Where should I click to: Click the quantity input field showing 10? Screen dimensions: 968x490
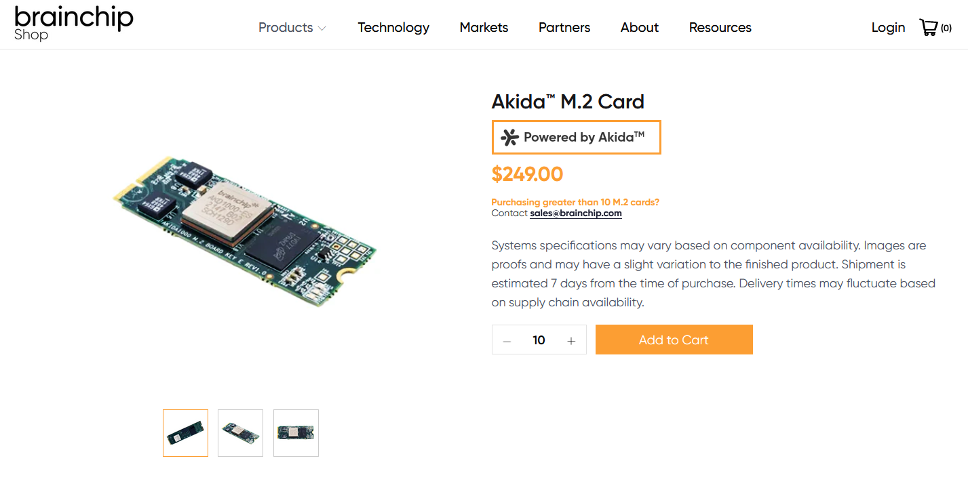point(539,340)
